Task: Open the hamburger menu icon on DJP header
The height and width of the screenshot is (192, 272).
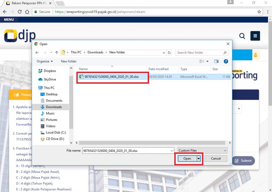Action: 255,36
